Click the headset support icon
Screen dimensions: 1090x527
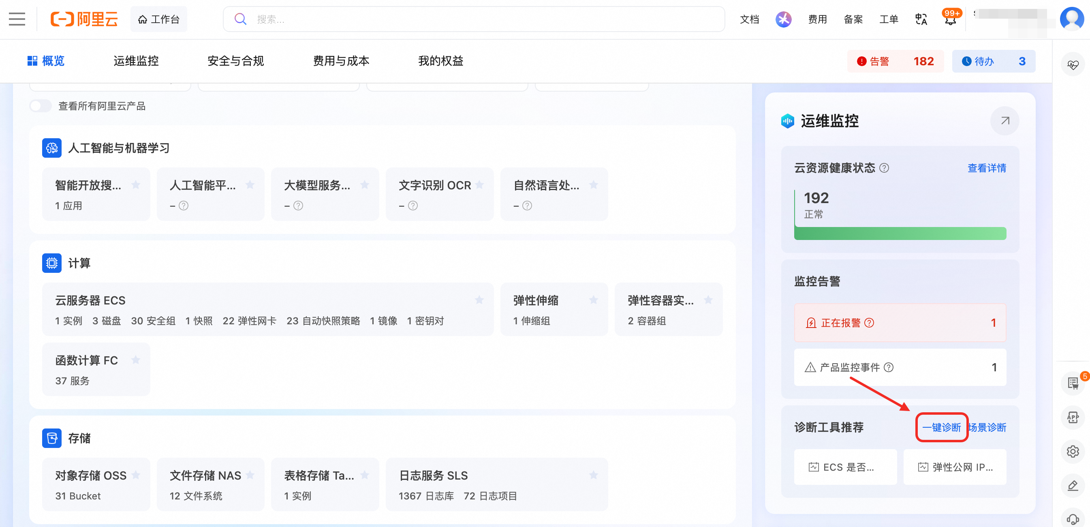click(x=1072, y=519)
